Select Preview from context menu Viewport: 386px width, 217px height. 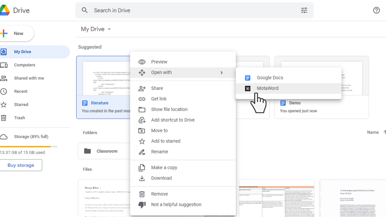183,62
